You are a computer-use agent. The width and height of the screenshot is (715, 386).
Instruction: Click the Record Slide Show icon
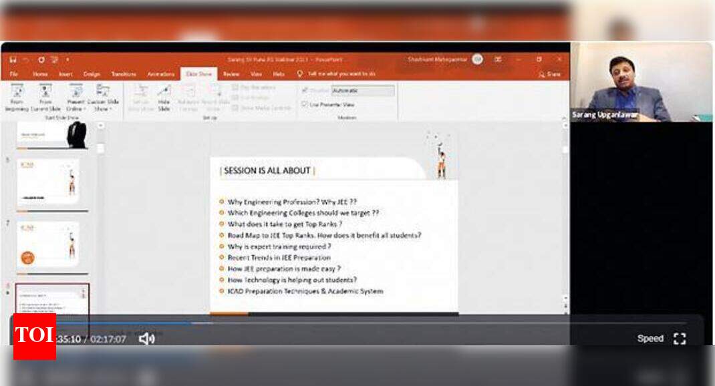[x=215, y=97]
